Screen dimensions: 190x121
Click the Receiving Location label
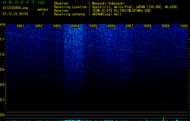click(70, 7)
